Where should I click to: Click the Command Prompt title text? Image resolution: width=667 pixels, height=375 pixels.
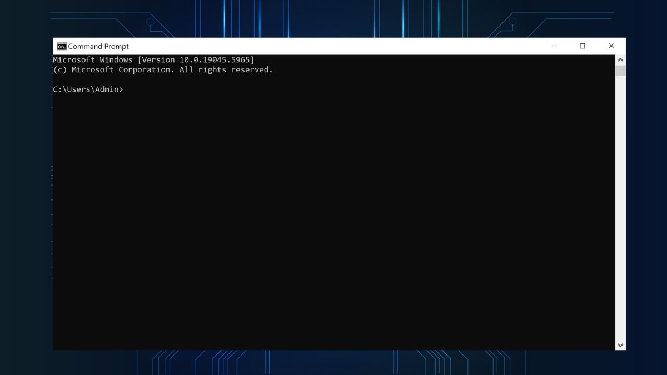[98, 47]
